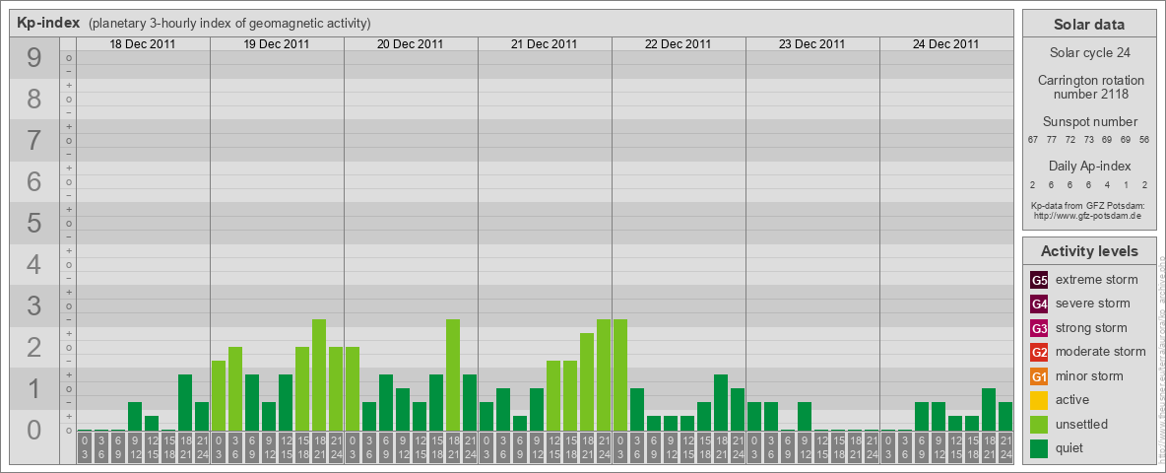Click the Solar data panel heading
Screen dimensions: 1166x473
click(x=1088, y=25)
